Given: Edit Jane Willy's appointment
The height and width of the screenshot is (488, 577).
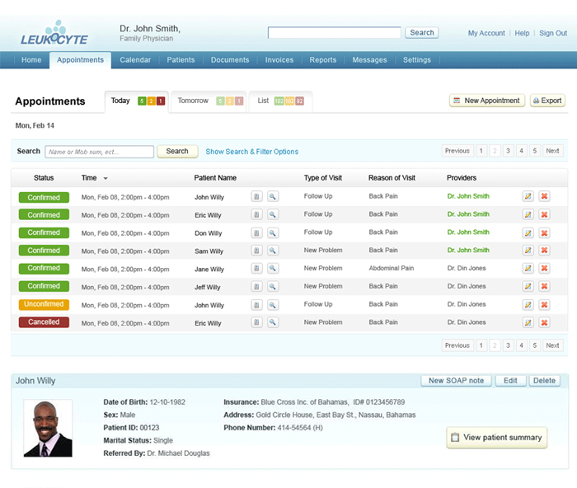Looking at the screenshot, I should tap(528, 268).
